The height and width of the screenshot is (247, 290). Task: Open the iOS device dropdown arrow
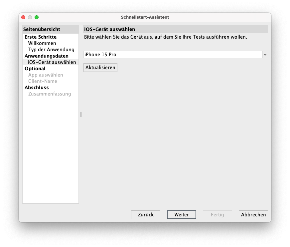(x=265, y=55)
